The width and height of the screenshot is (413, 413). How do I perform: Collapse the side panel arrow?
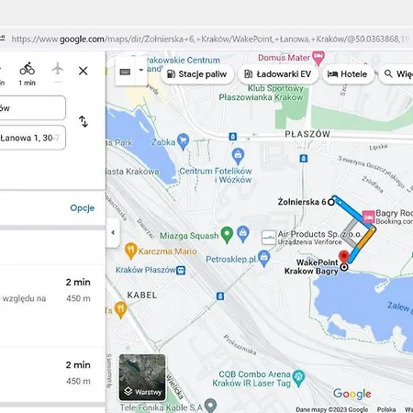(x=113, y=232)
